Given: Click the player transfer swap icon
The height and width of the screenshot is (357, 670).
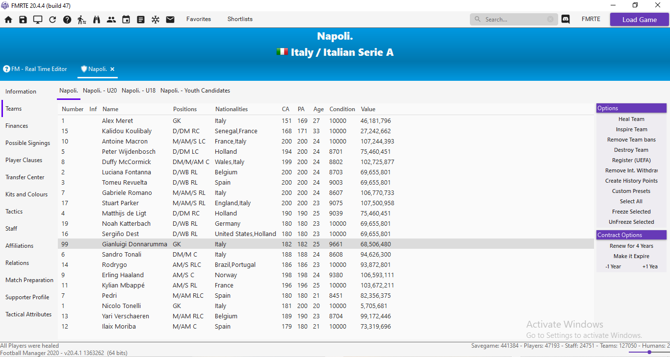Looking at the screenshot, I should (82, 20).
